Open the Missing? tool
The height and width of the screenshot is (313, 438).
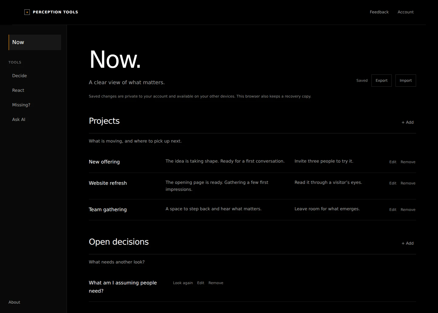tap(21, 105)
